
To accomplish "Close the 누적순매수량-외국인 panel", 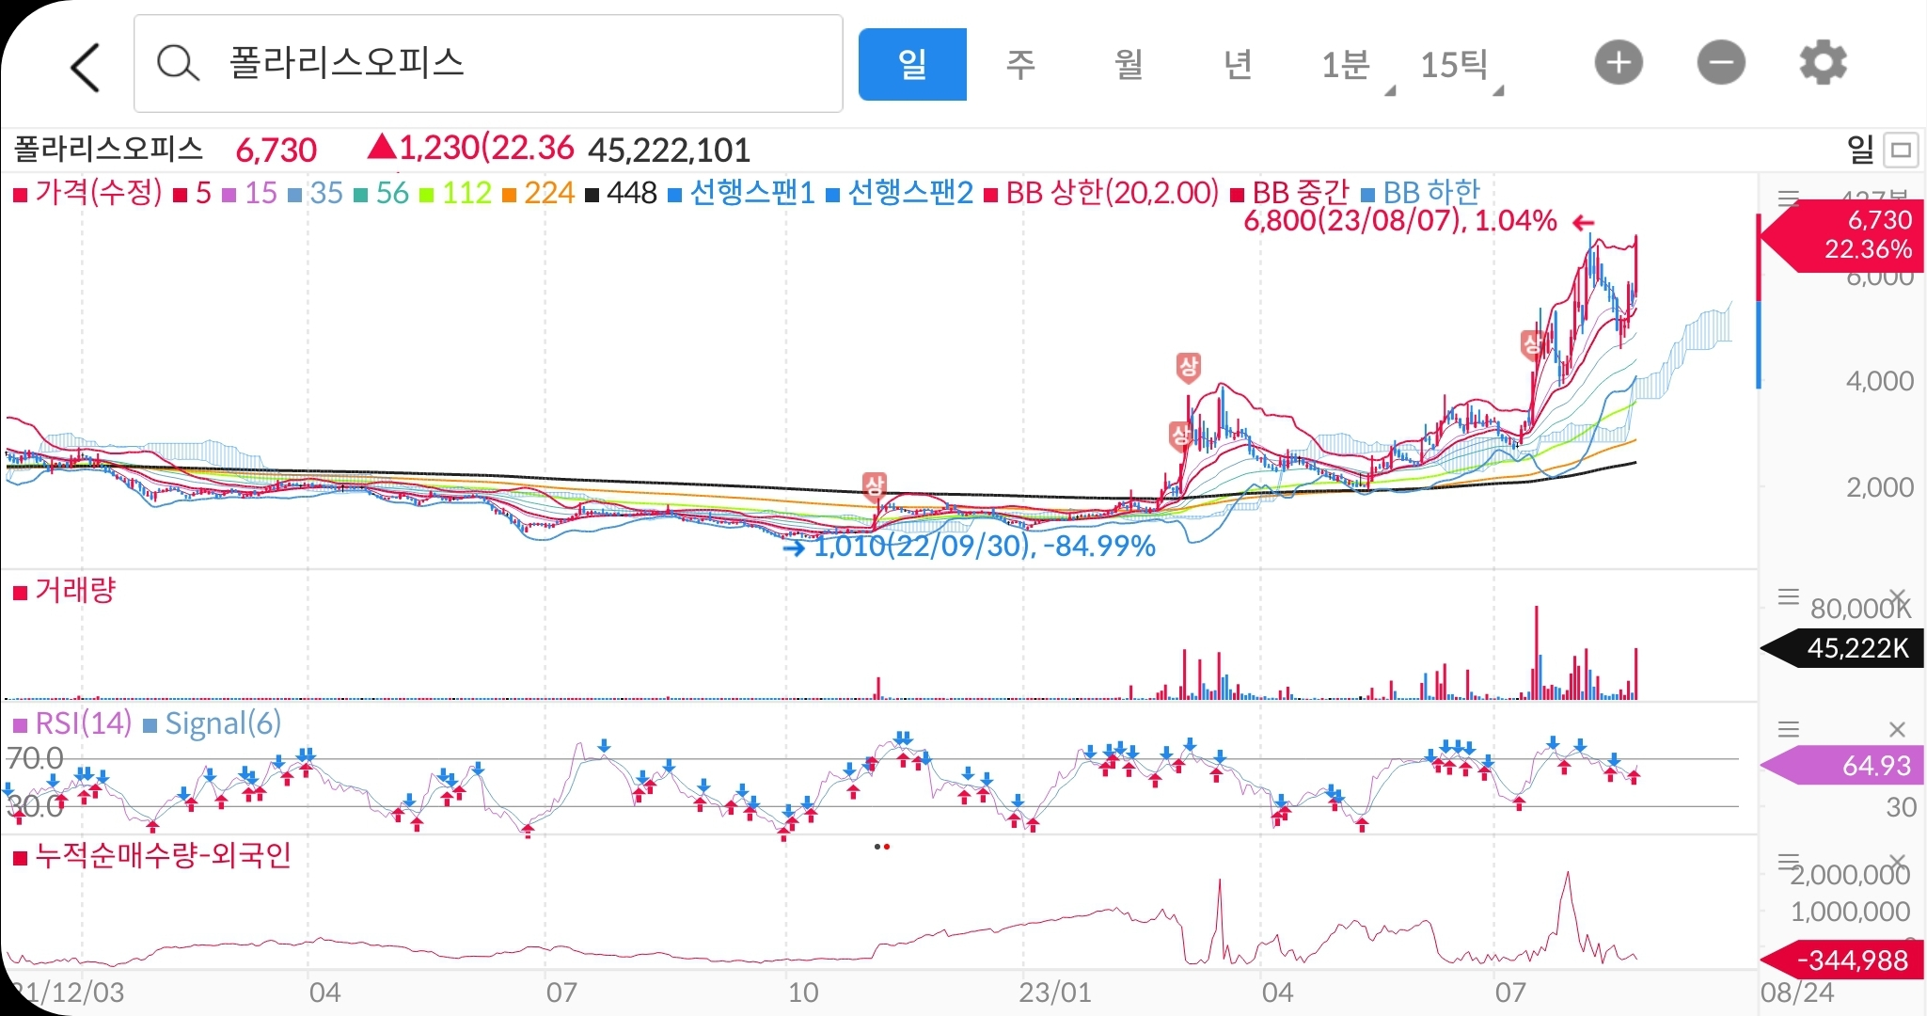I will click(1898, 862).
